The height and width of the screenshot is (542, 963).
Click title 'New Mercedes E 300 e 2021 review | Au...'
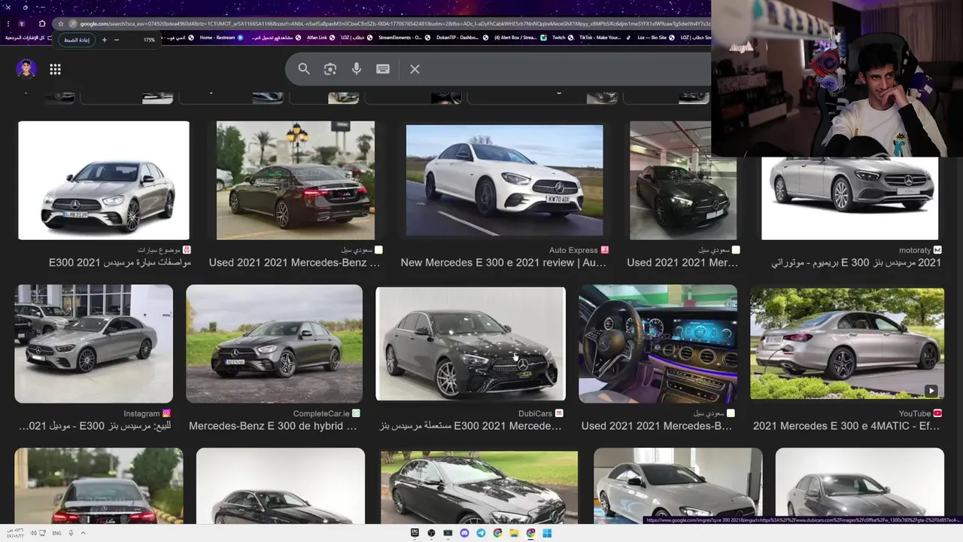[x=503, y=263]
